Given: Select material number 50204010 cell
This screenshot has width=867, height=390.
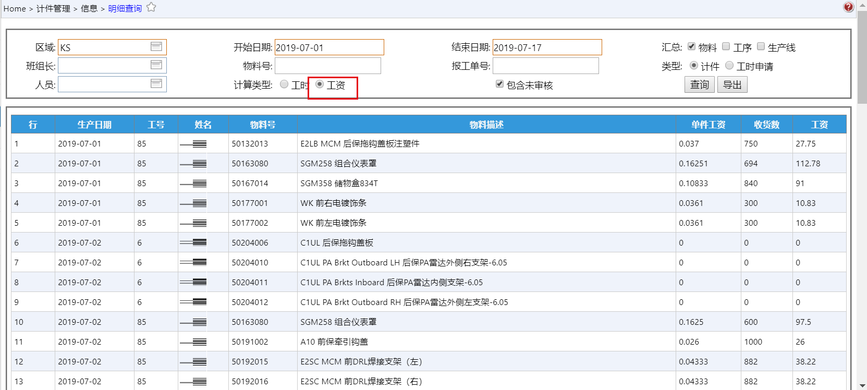Looking at the screenshot, I should tap(263, 262).
